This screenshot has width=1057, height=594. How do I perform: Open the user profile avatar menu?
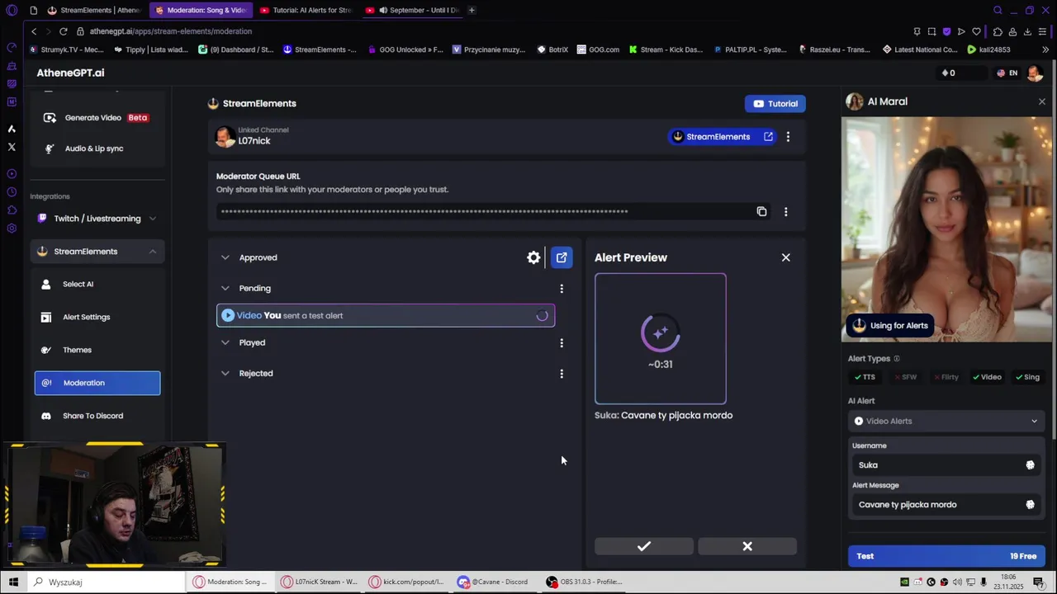pyautogui.click(x=1036, y=73)
